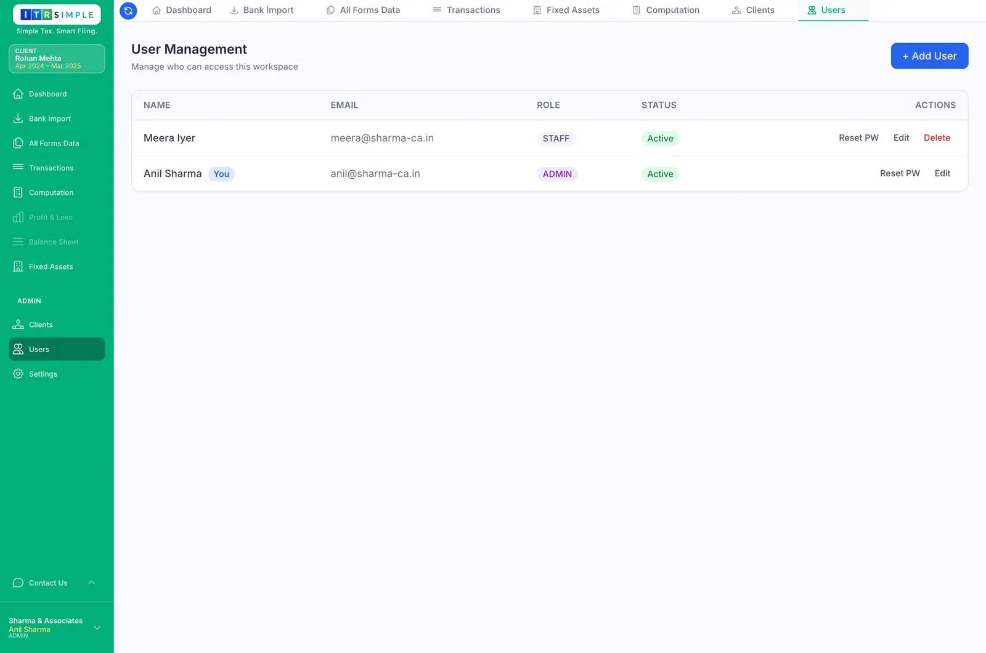Open Bank Import label in sidebar

(x=50, y=119)
